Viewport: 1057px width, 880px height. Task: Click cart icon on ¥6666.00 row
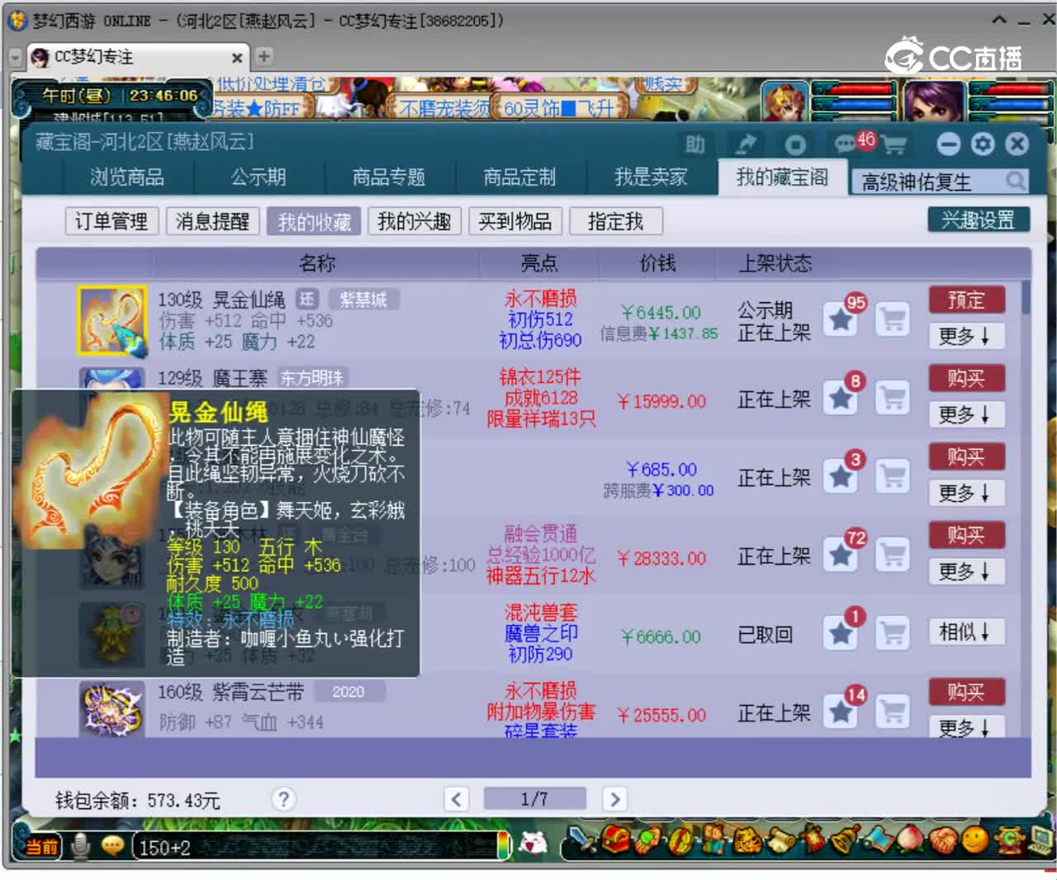pyautogui.click(x=893, y=633)
